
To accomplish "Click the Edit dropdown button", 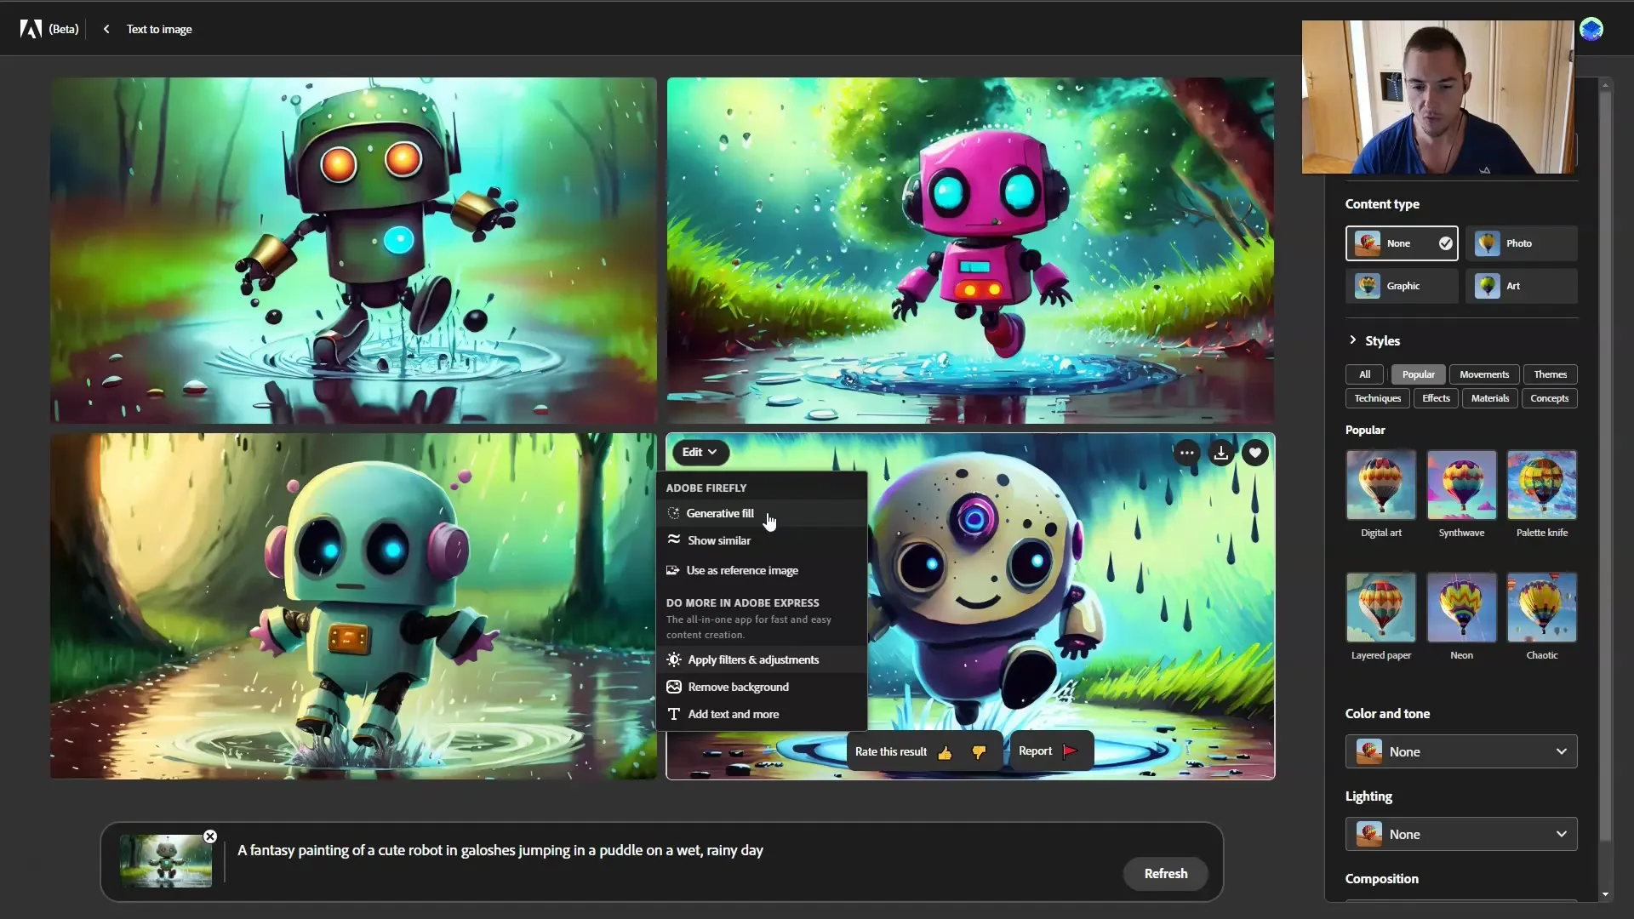I will [700, 451].
